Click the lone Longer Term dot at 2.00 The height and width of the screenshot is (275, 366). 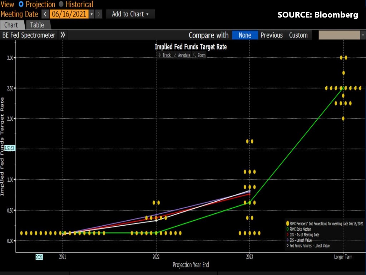click(343, 119)
